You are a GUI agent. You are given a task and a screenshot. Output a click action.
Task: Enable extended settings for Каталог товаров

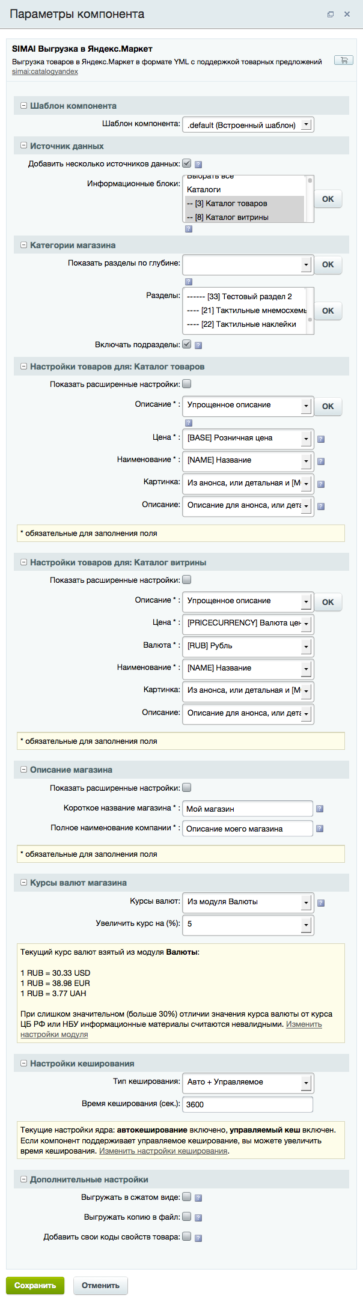(x=187, y=383)
